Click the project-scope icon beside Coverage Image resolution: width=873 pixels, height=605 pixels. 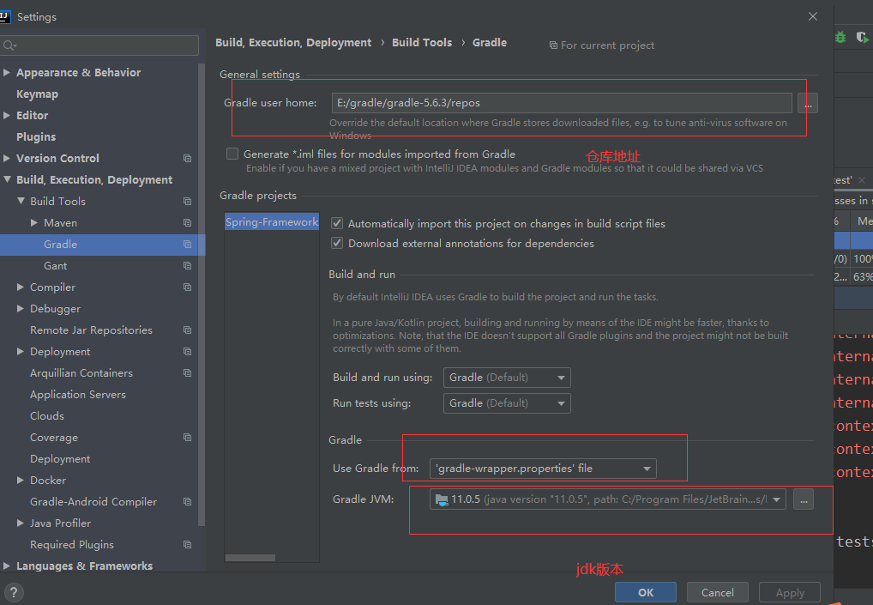coord(188,438)
